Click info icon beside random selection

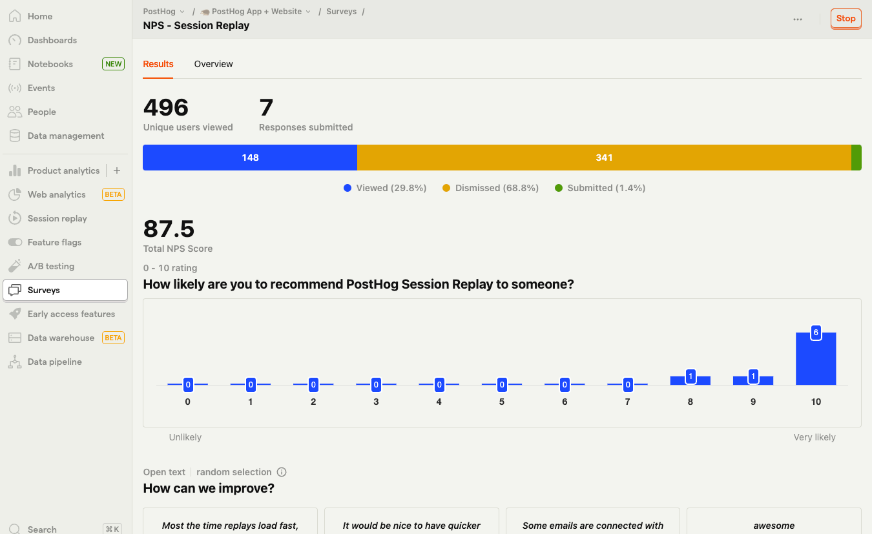282,472
